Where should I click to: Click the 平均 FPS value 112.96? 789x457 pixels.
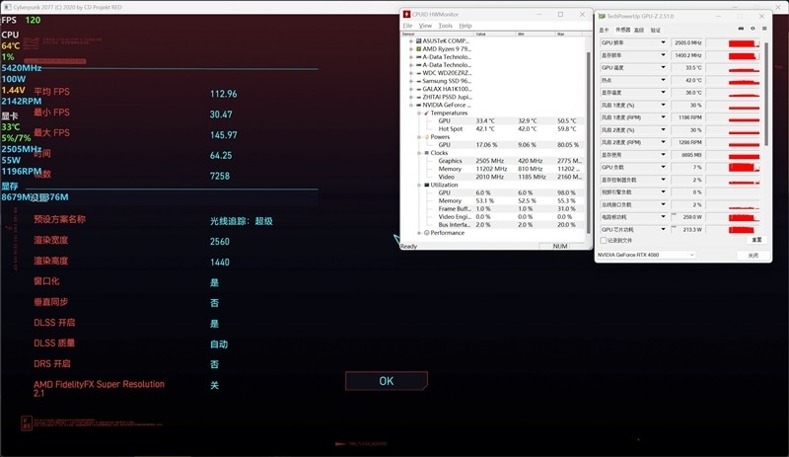pos(224,94)
